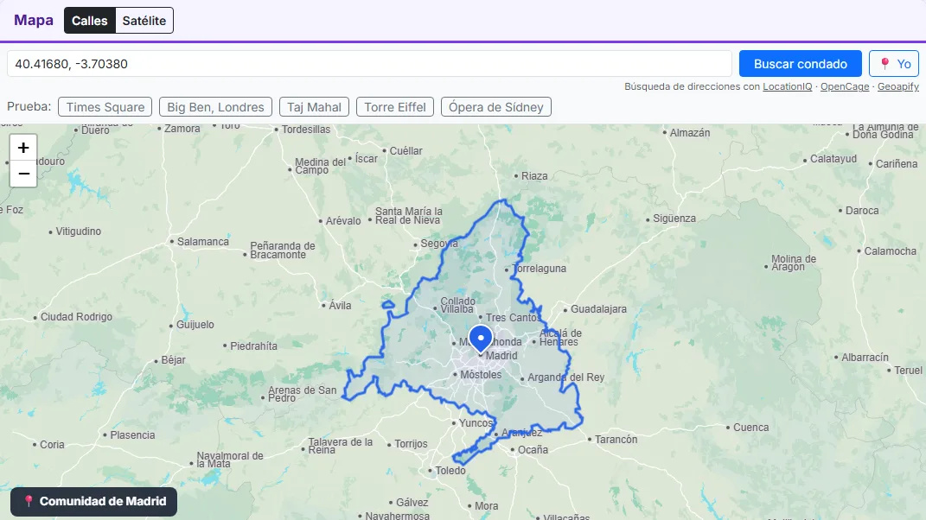Zoom out with the minus button
This screenshot has height=520, width=926.
tap(23, 174)
